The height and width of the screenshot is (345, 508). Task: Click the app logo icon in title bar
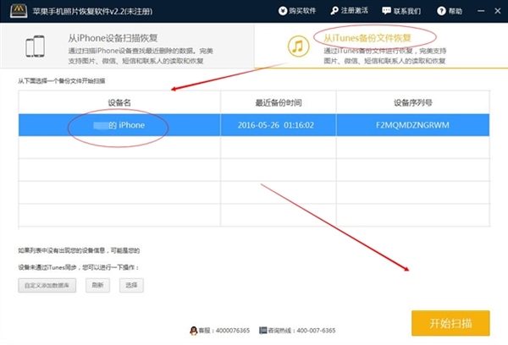[19, 11]
